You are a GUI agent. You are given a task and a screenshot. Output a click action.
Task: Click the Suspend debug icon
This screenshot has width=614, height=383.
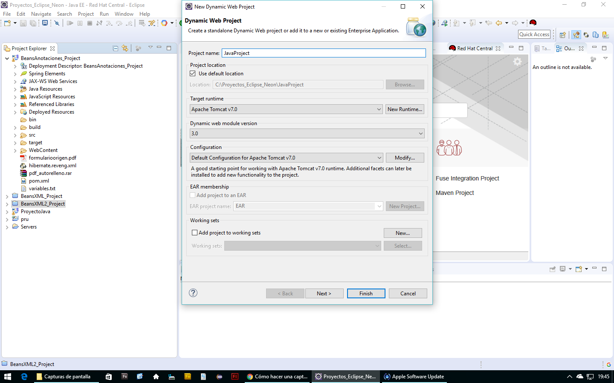[x=80, y=23]
